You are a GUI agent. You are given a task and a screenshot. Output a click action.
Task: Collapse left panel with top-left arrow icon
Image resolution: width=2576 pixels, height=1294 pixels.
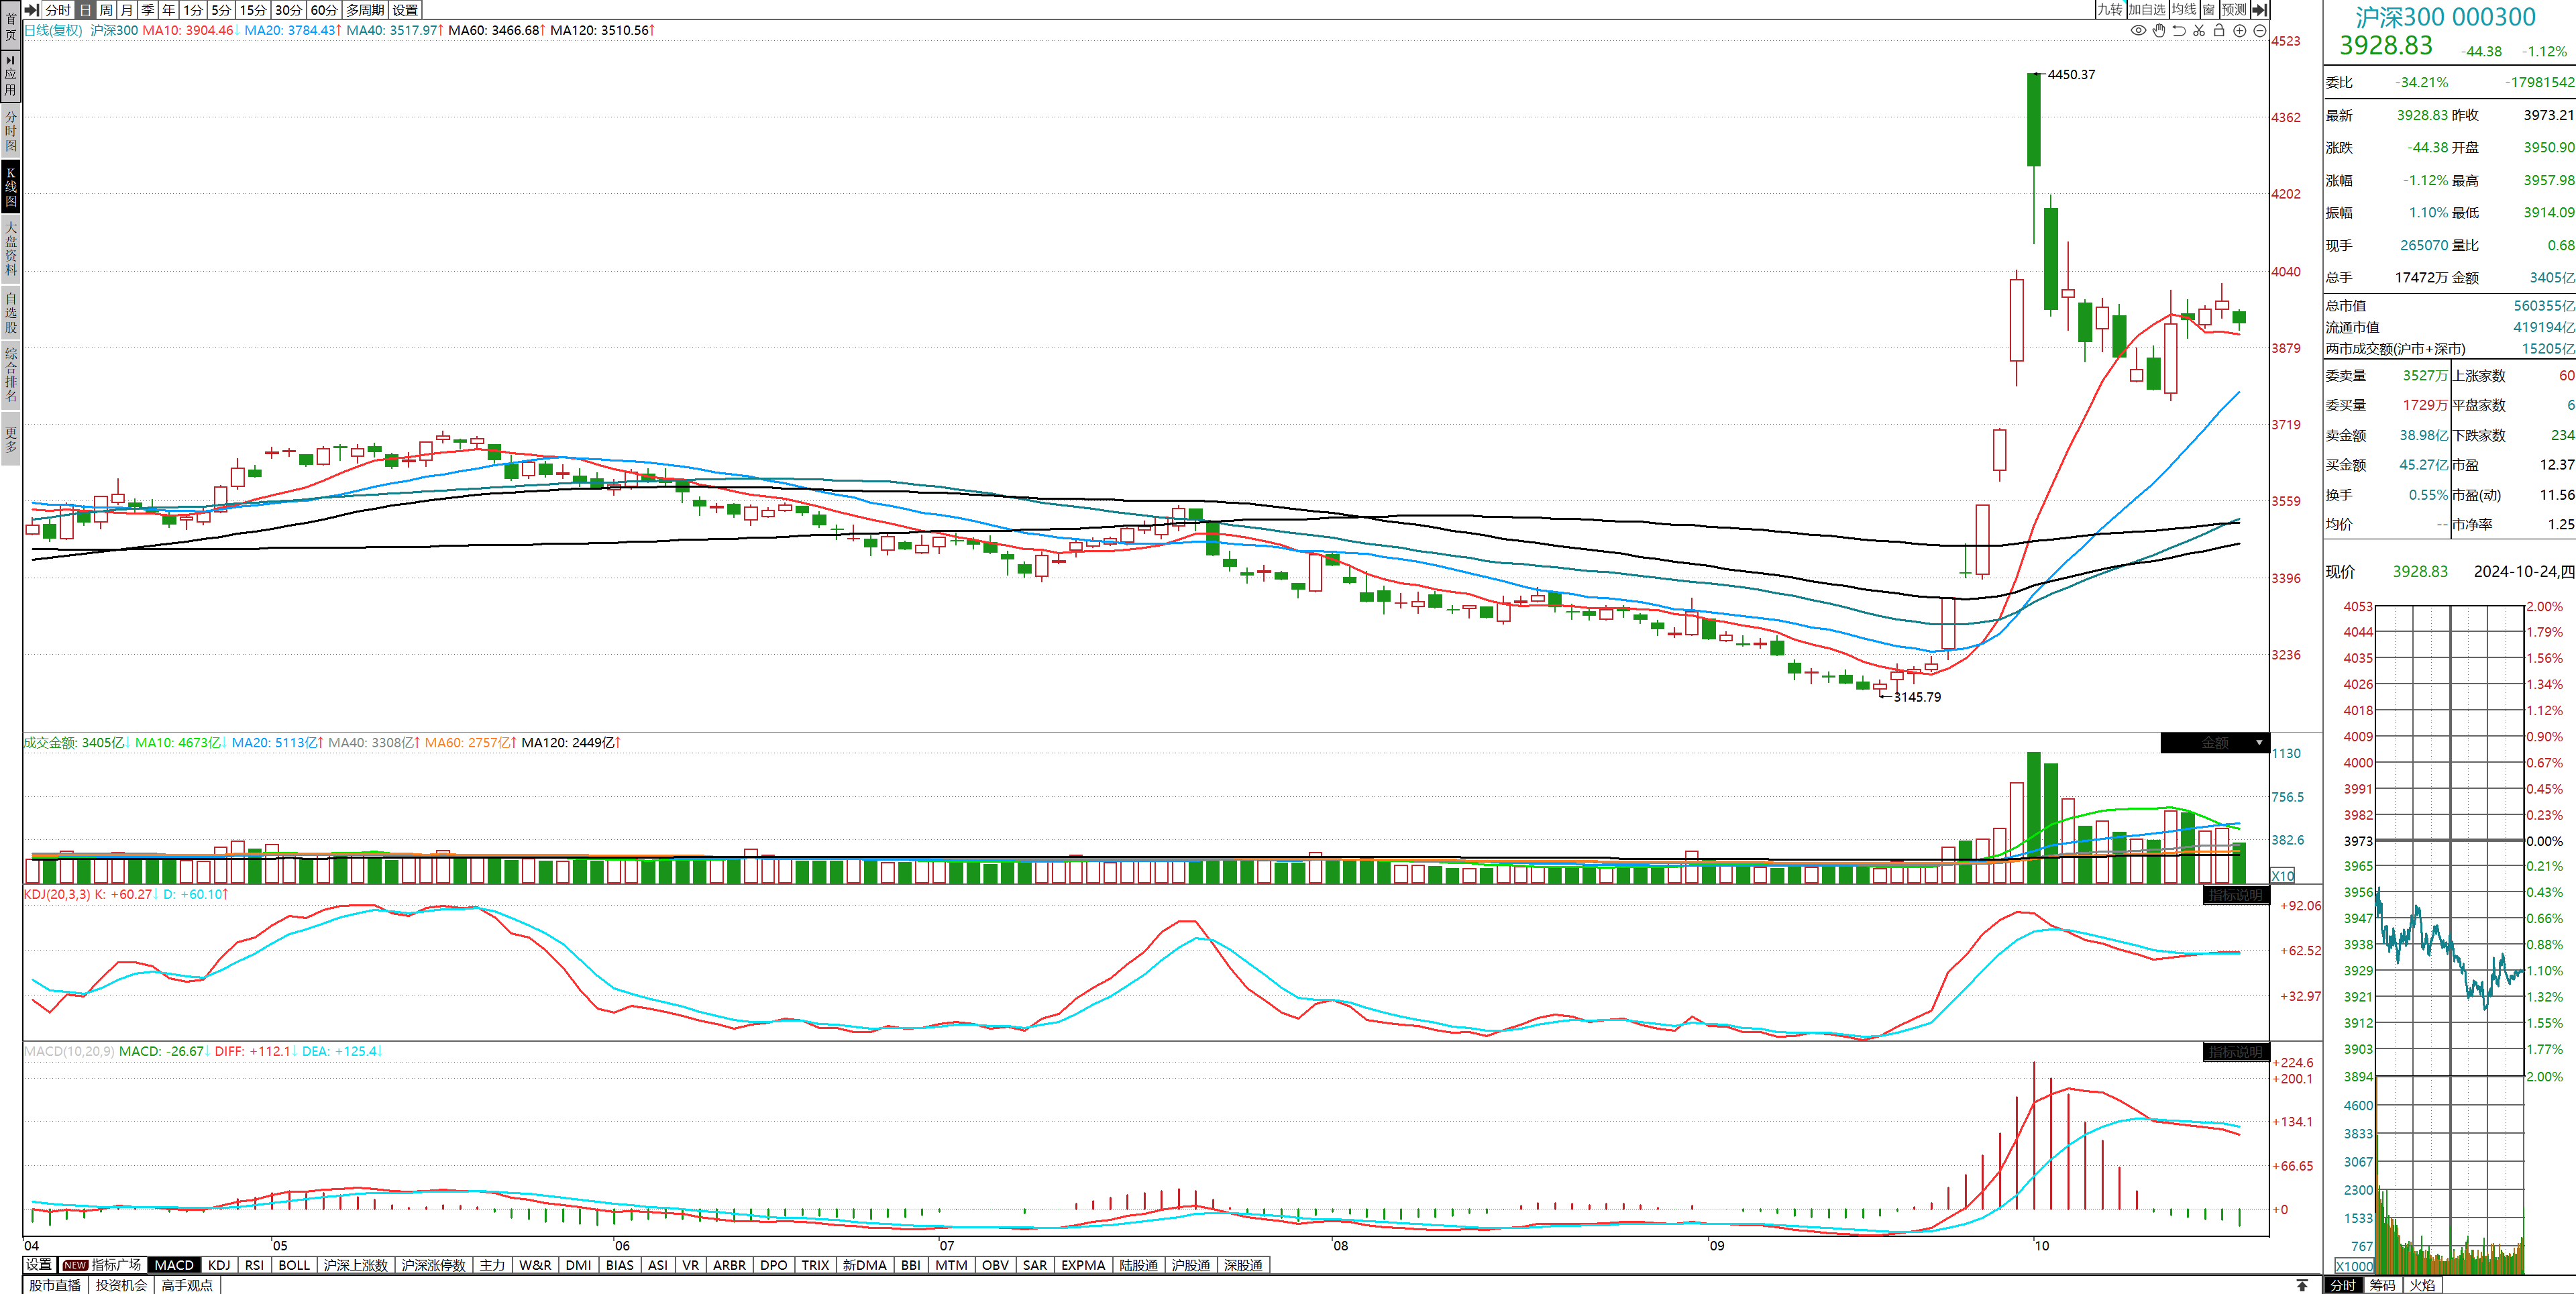click(32, 9)
